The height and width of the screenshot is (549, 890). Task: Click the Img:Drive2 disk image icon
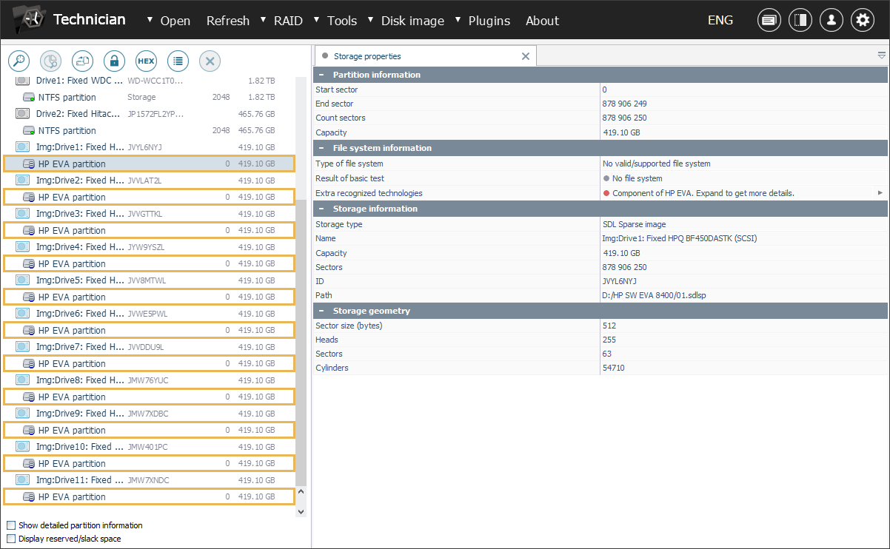[x=23, y=181]
